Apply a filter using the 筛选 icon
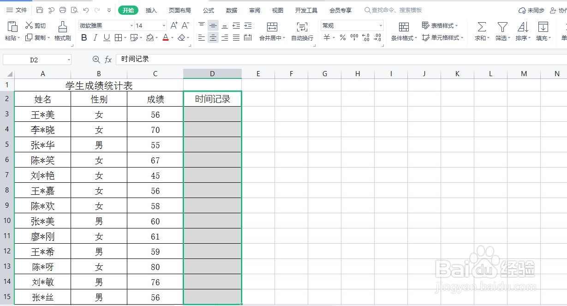 (x=502, y=30)
